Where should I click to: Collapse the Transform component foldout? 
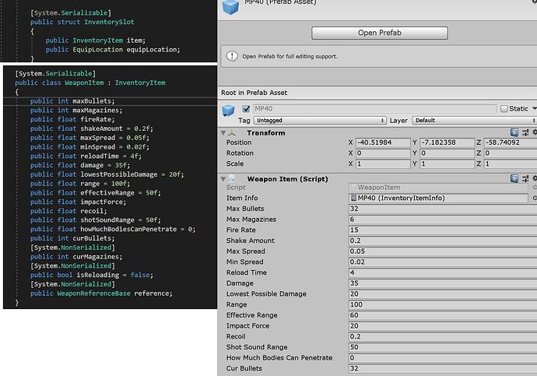coord(225,133)
